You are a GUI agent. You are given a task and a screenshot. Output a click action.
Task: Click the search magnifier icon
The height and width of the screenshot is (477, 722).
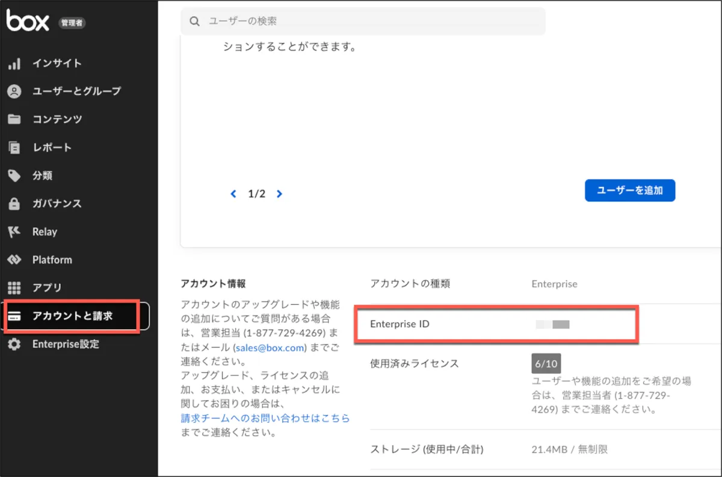pos(194,21)
